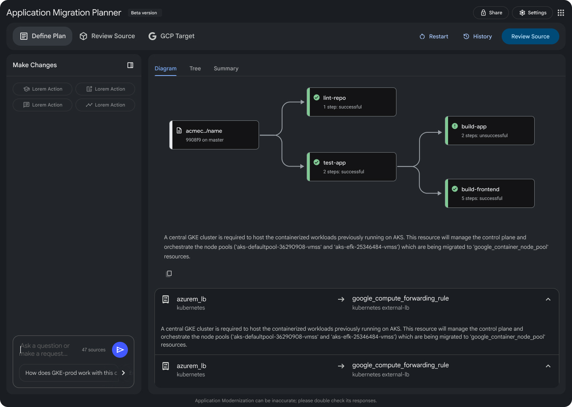Collapse the second azurem_lb mapping row
The width and height of the screenshot is (572, 407).
click(548, 366)
